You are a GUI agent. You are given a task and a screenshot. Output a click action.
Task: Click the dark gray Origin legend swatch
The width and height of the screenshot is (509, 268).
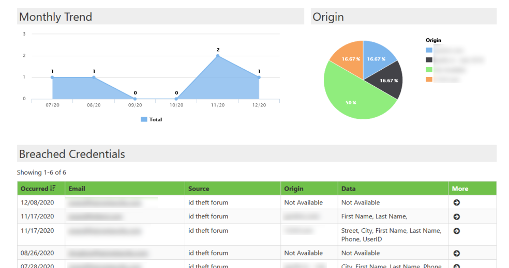pos(429,60)
